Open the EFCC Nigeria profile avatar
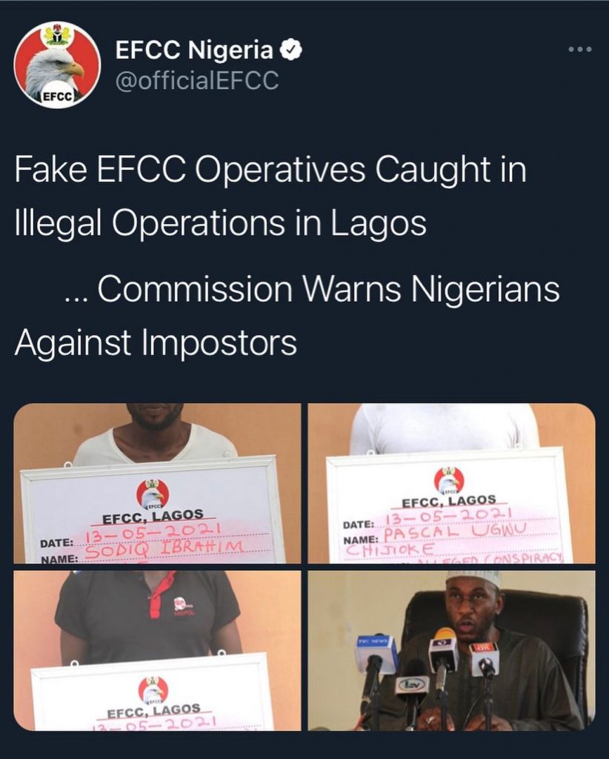The image size is (609, 759). tap(56, 65)
